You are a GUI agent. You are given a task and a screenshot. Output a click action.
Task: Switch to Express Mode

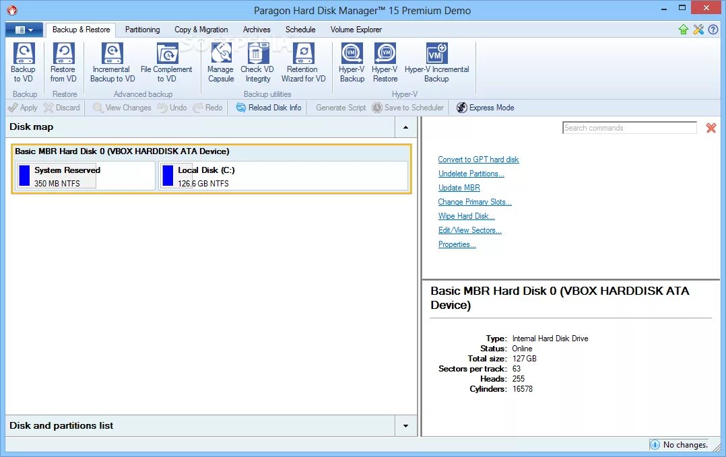pos(485,108)
